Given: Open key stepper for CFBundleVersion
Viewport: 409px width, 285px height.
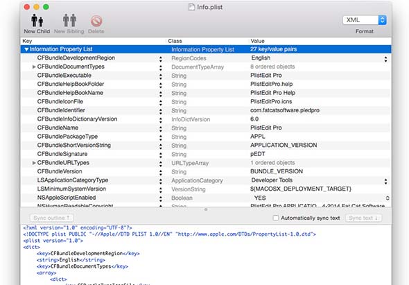Looking at the screenshot, I should 160,173.
